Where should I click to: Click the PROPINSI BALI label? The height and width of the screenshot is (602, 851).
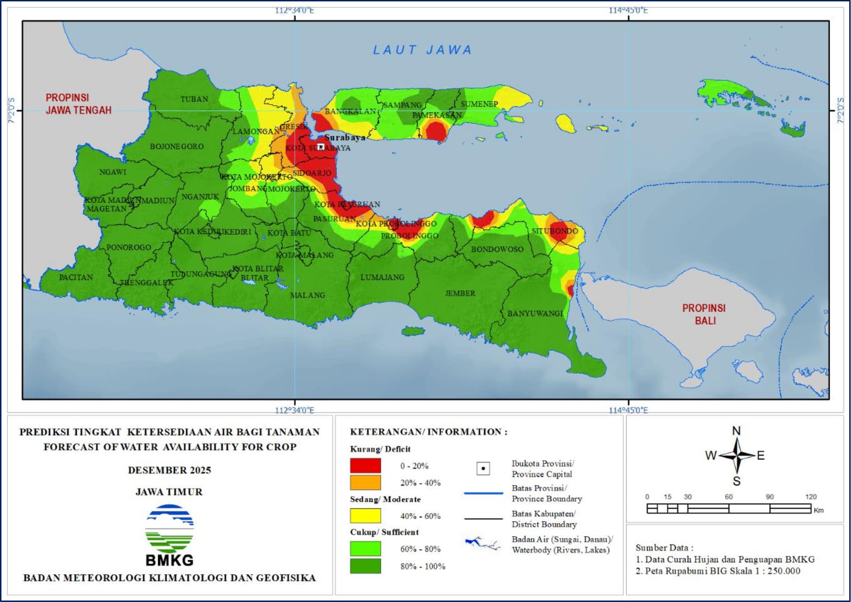(704, 314)
